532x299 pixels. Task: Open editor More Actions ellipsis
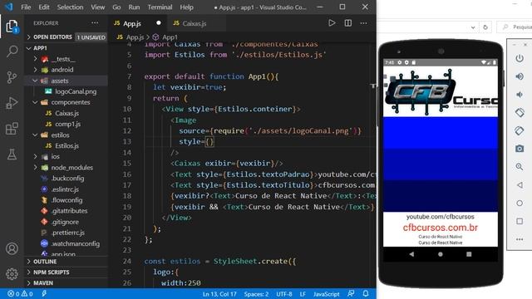364,23
